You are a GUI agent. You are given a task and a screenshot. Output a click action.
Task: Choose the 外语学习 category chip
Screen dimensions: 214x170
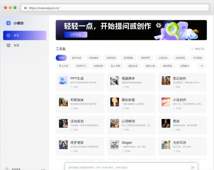pos(81,66)
